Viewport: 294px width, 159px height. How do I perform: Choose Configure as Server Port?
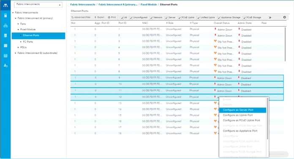point(242,110)
